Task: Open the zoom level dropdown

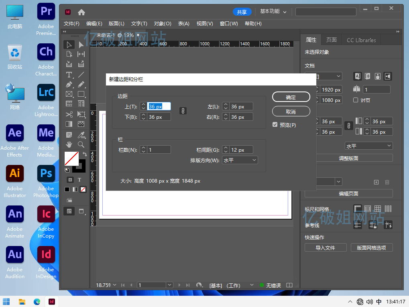Action: pyautogui.click(x=114, y=285)
